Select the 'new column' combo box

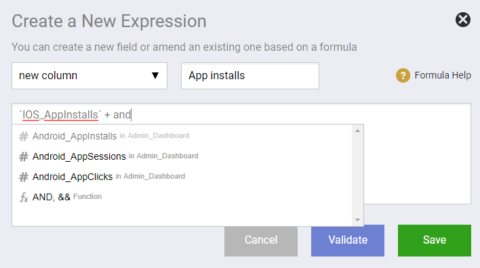tap(89, 76)
